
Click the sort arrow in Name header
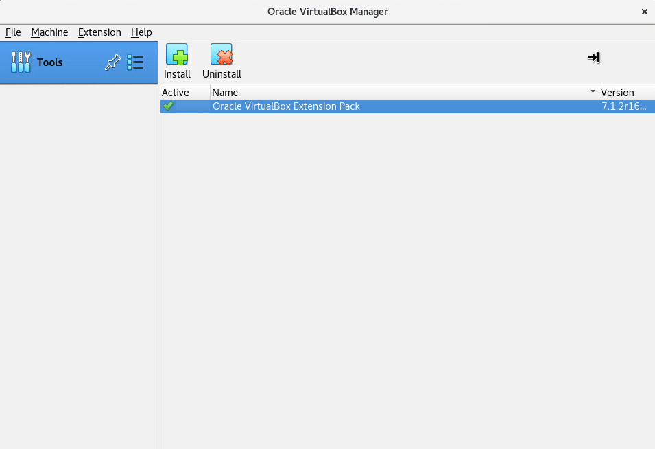click(x=593, y=91)
